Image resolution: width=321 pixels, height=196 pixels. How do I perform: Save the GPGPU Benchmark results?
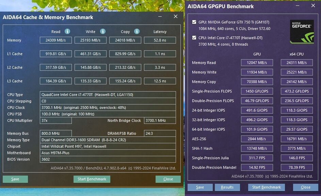pyautogui.click(x=200, y=187)
